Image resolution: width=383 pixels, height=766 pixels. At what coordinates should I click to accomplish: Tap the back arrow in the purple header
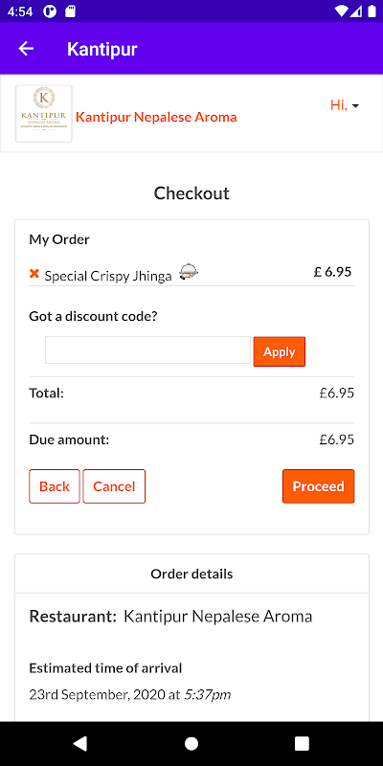(26, 49)
